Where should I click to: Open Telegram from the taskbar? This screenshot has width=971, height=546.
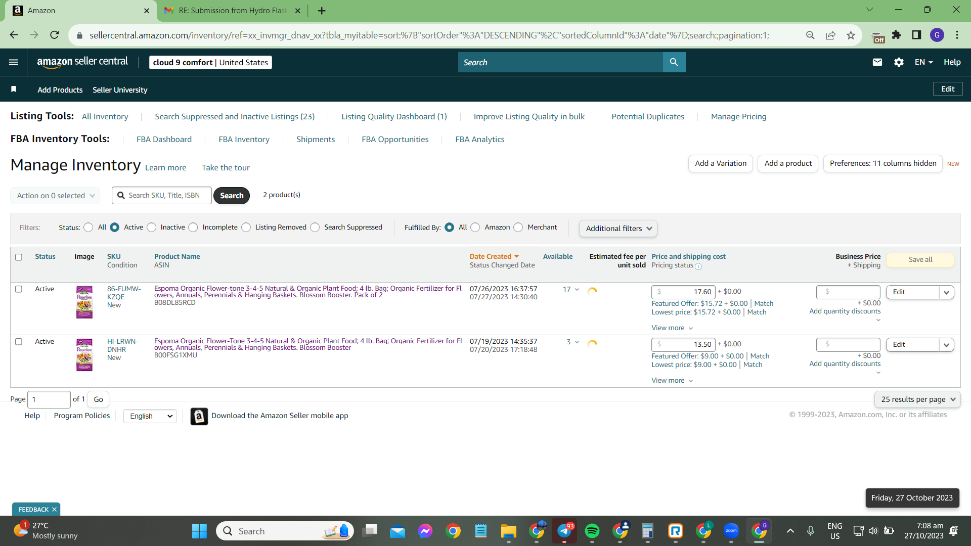564,531
